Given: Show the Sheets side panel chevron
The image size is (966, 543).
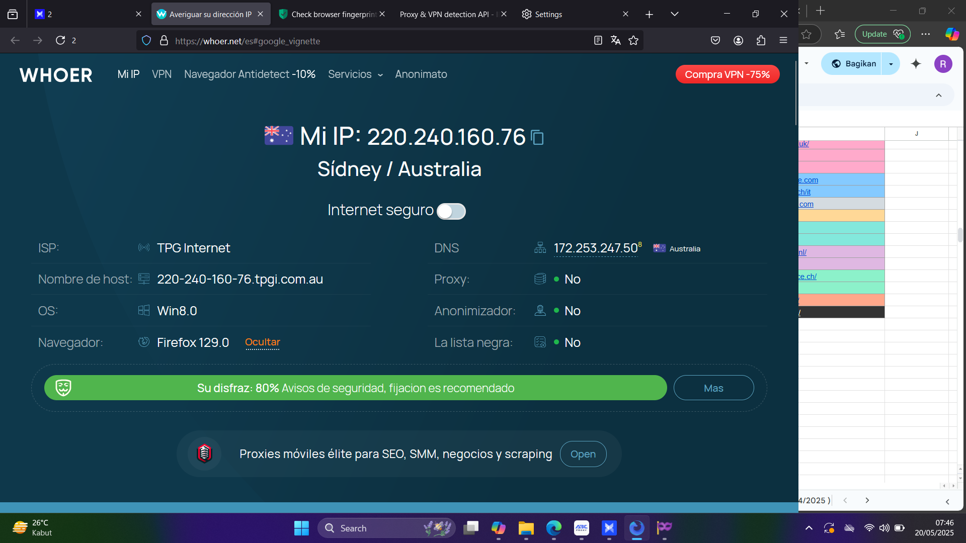Looking at the screenshot, I should (x=947, y=501).
